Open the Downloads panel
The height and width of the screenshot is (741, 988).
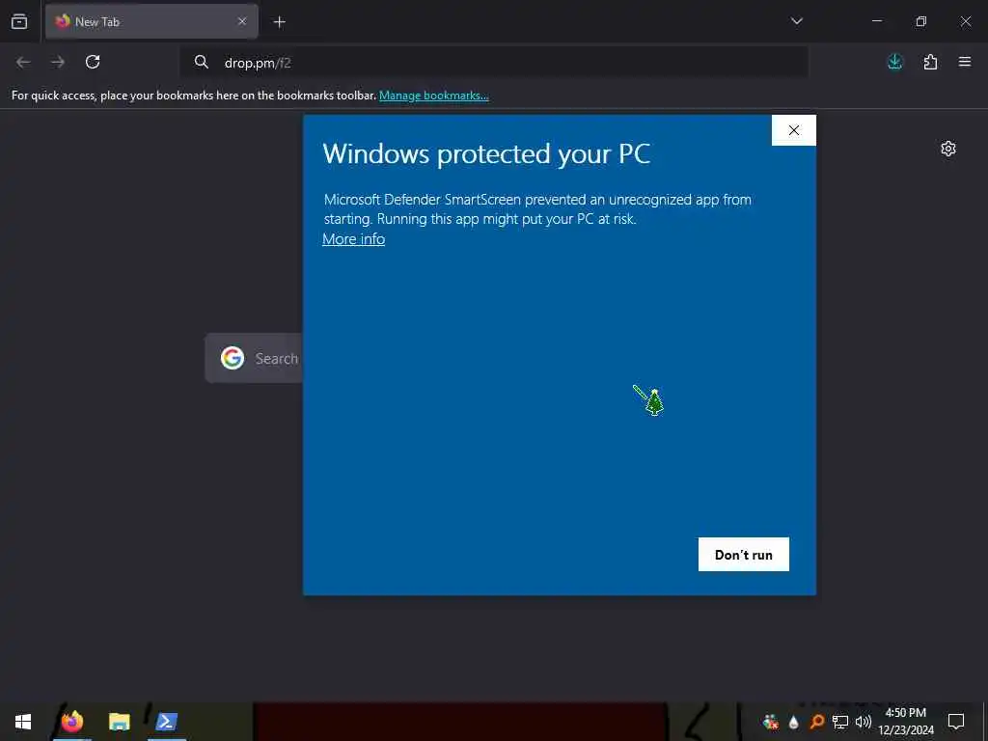coord(894,62)
